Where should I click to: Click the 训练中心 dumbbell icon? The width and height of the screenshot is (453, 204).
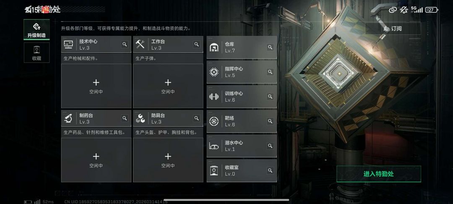[x=214, y=97]
